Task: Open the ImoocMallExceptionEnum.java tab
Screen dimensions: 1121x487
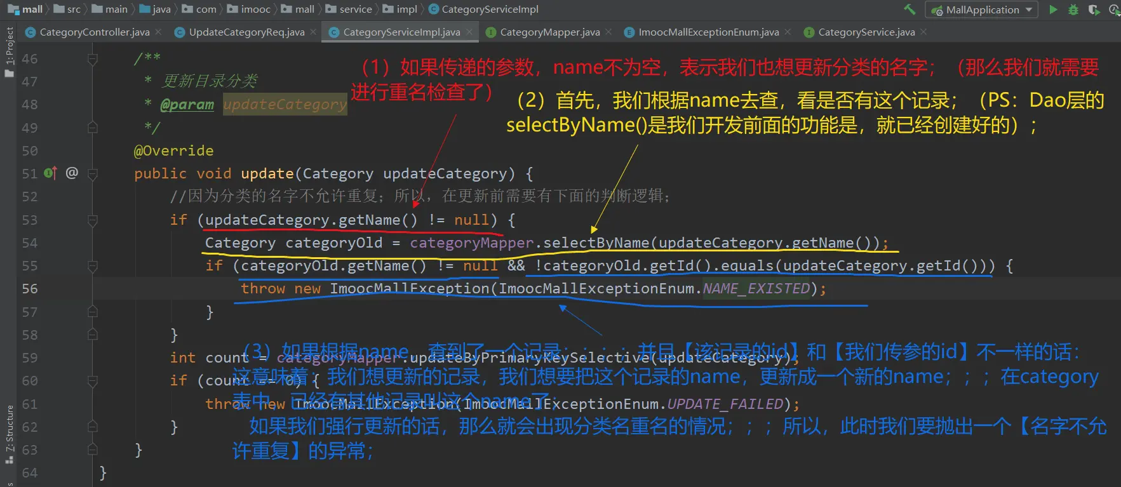Action: click(x=708, y=32)
